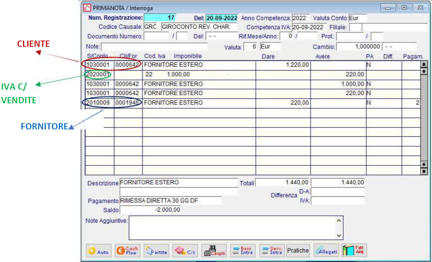Open the Cash Flow function
Image resolution: width=432 pixels, height=262 pixels.
point(127,251)
